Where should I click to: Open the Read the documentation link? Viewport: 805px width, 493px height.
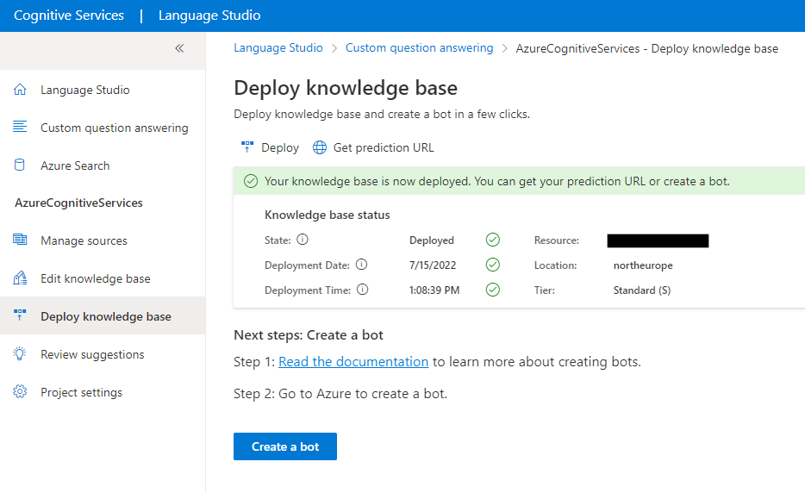(x=353, y=361)
